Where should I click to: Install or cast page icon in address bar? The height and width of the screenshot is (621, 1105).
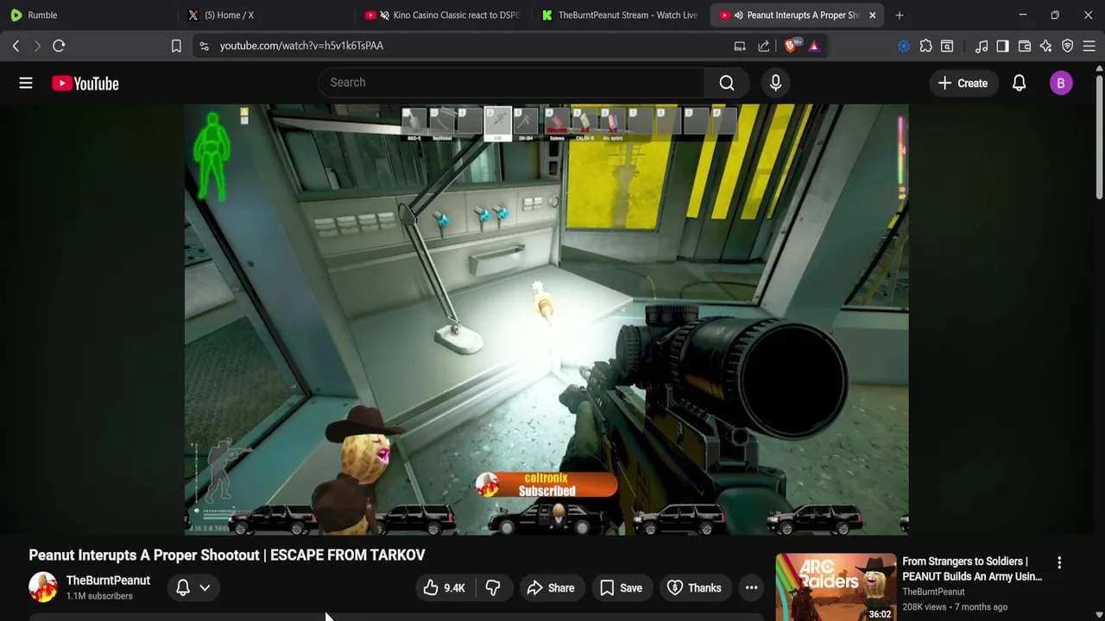tap(740, 46)
